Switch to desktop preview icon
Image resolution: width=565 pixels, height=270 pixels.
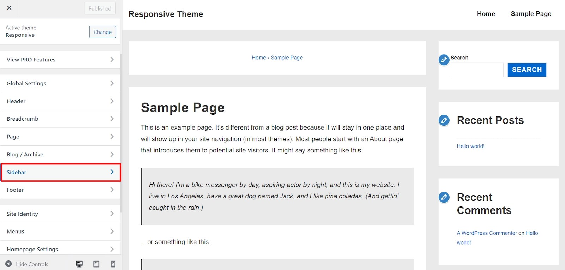tap(79, 264)
